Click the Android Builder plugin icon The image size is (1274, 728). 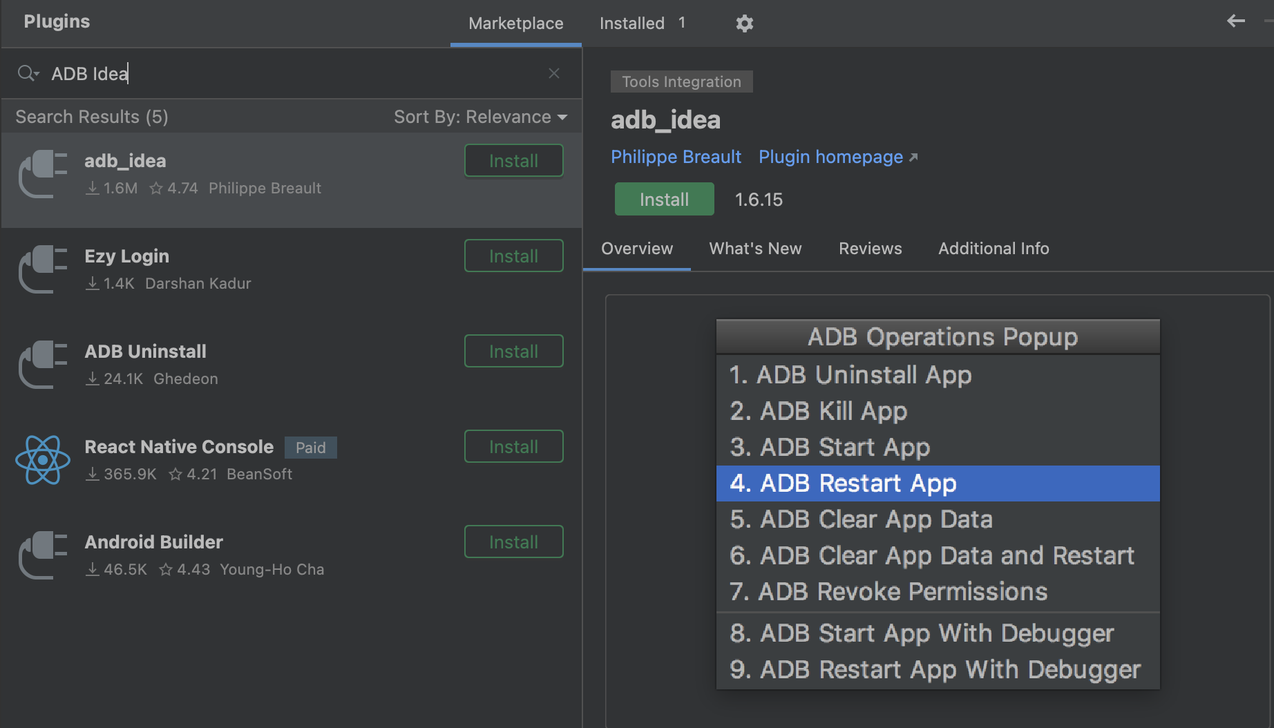43,556
